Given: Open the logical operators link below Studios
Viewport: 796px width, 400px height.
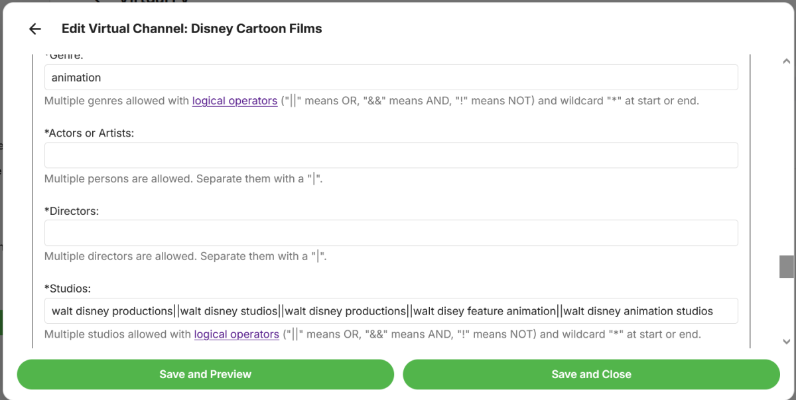Looking at the screenshot, I should coord(236,334).
